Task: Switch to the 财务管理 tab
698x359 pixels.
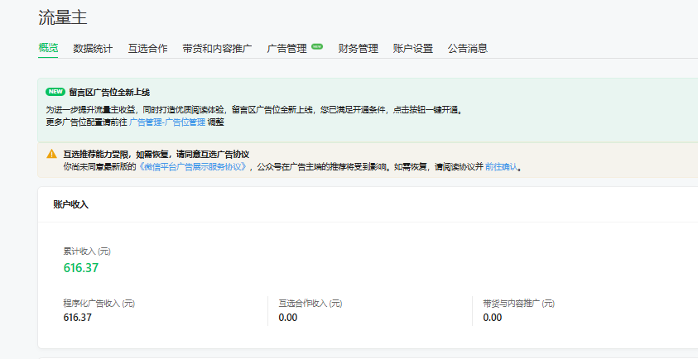Action: 358,49
